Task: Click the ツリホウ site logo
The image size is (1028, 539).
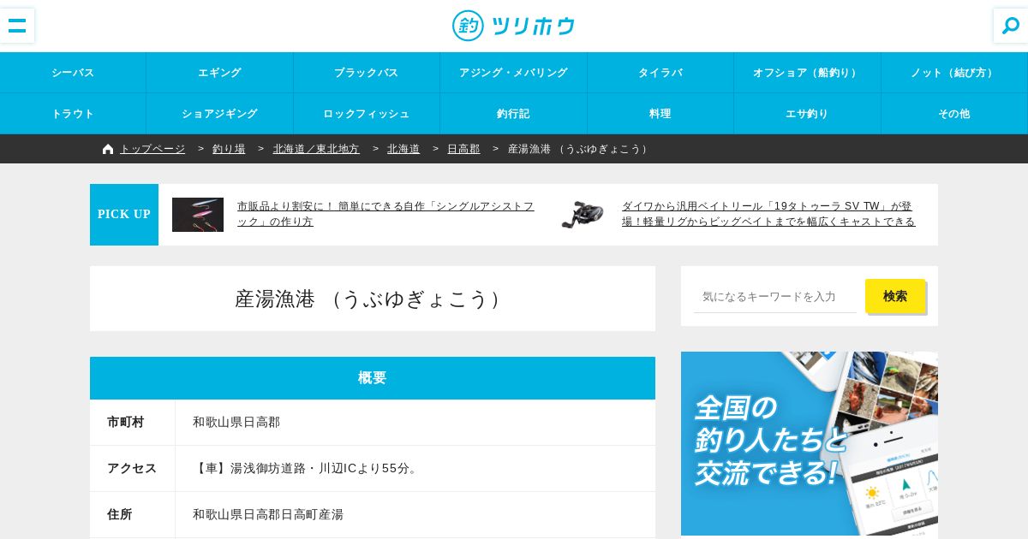Action: click(x=513, y=26)
